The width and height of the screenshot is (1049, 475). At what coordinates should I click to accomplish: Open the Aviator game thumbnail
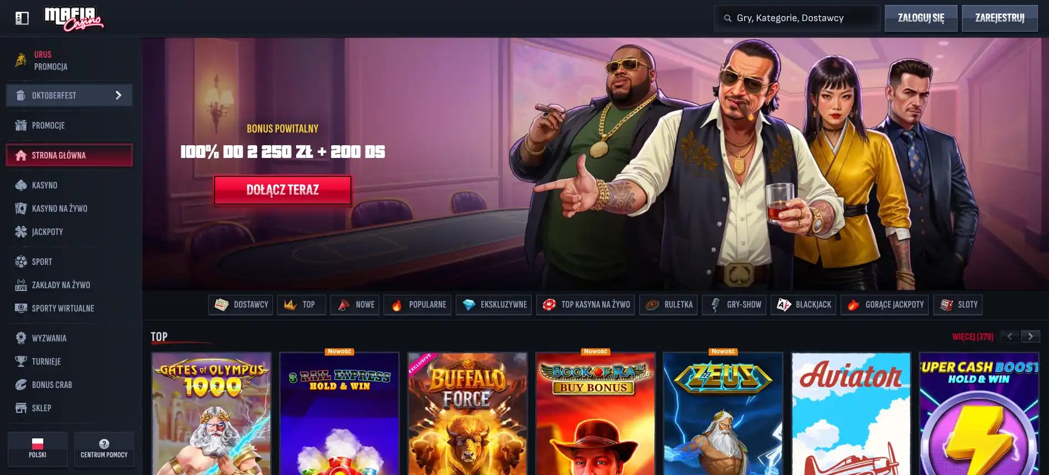click(x=851, y=413)
